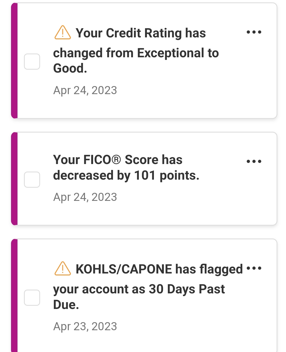Click the warning triangle on Credit Rating alert
This screenshot has height=352, width=286.
click(x=63, y=33)
